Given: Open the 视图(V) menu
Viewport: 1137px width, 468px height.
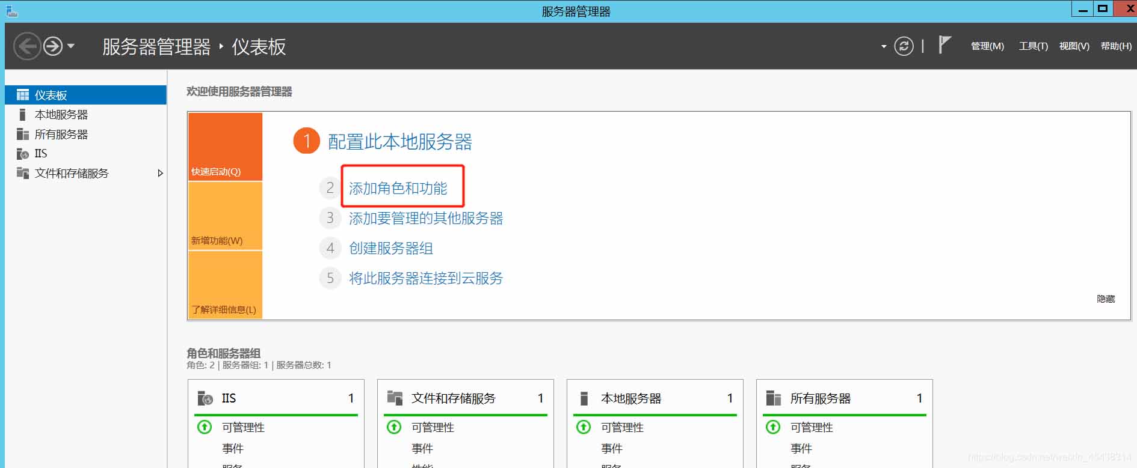Looking at the screenshot, I should pos(1074,46).
